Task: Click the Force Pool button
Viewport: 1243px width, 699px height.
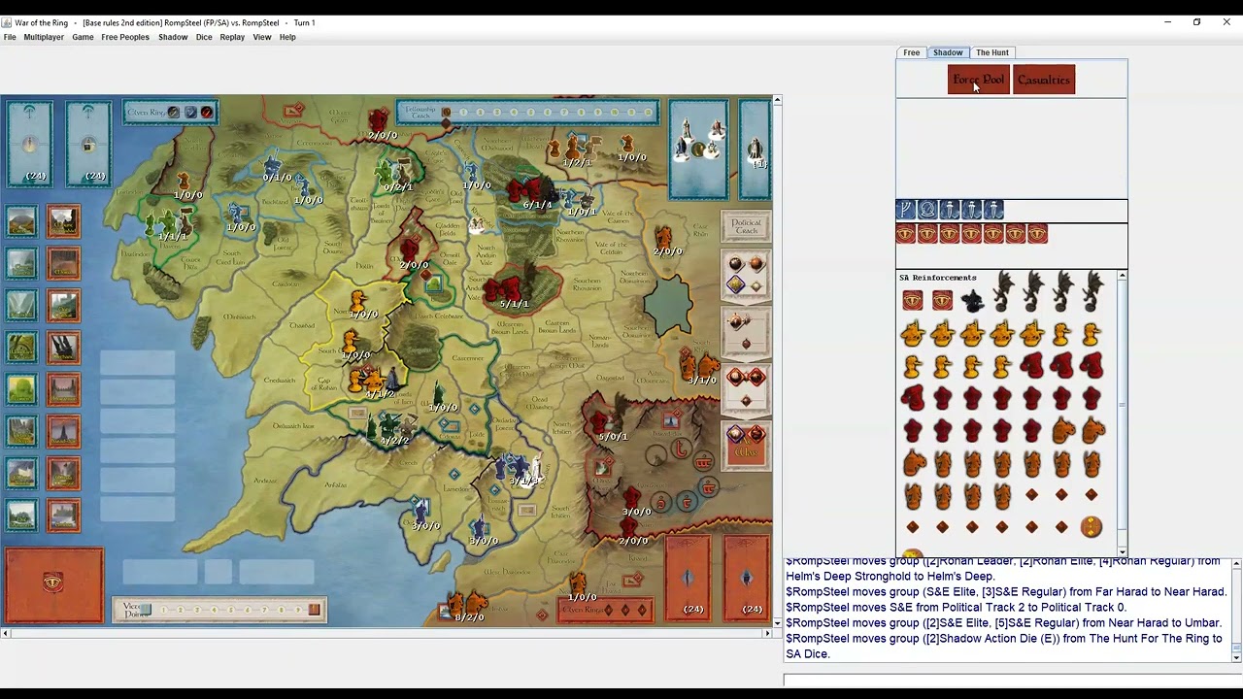Action: point(979,80)
